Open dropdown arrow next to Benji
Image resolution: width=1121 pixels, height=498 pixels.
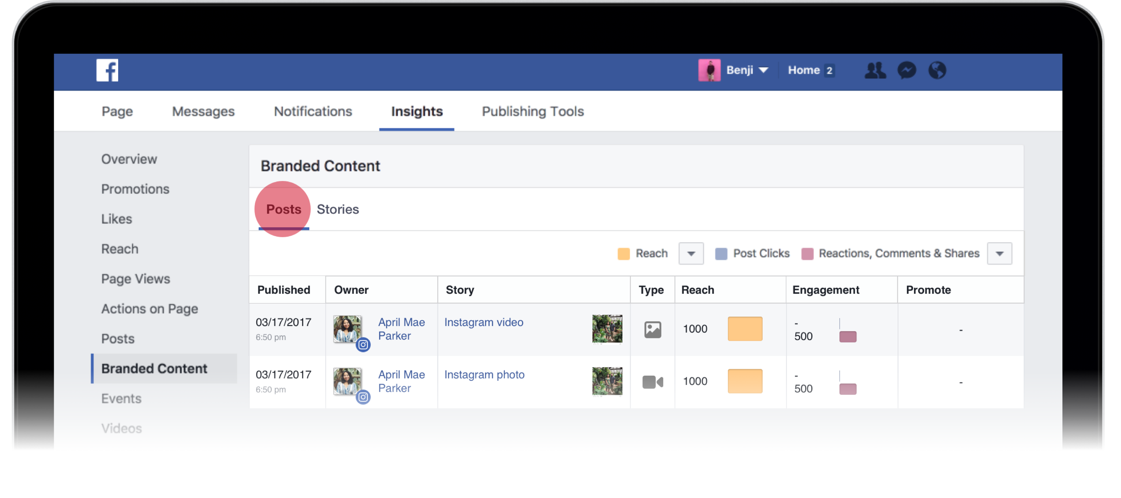click(763, 70)
